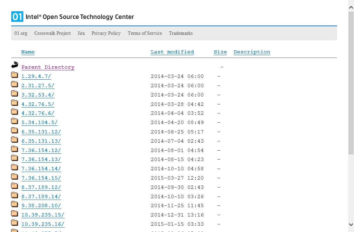Click the folder icon beside 6.35.131.13/

[x=15, y=140]
